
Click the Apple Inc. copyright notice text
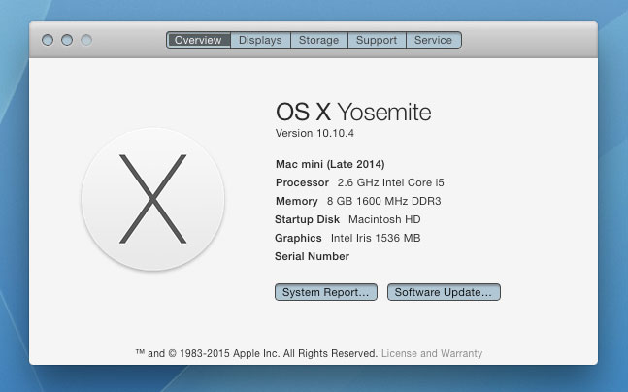[256, 353]
